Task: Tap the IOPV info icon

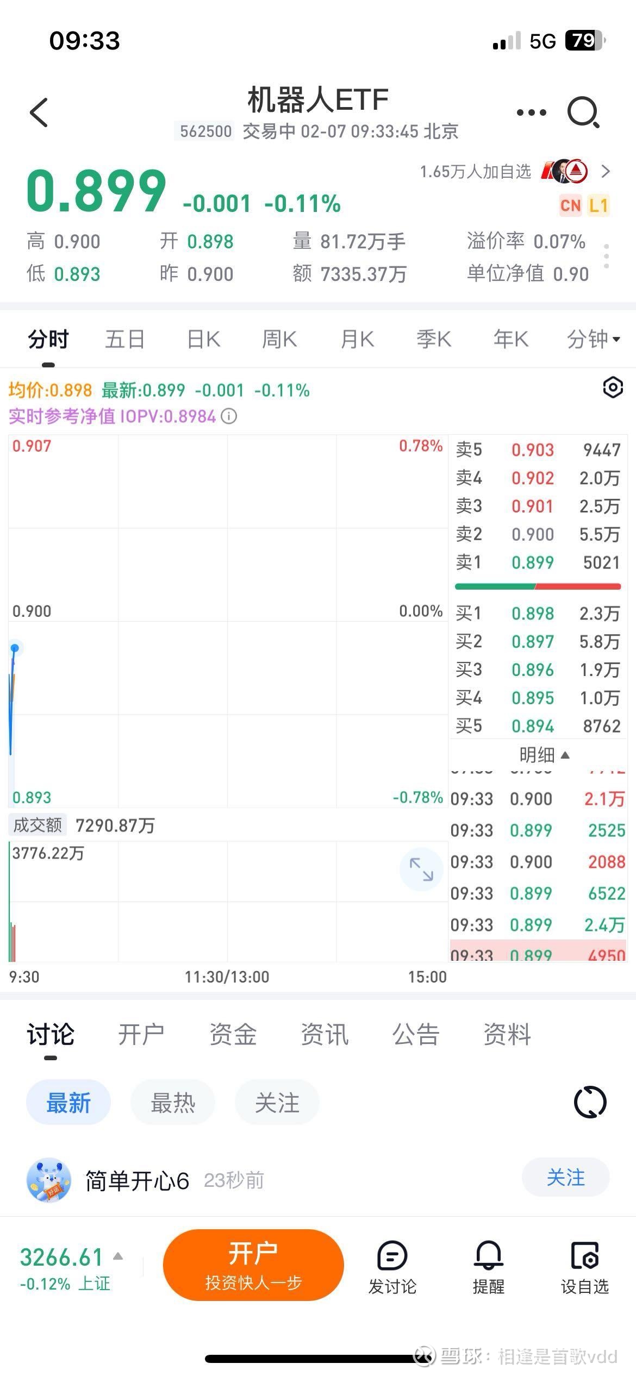Action: tap(229, 417)
